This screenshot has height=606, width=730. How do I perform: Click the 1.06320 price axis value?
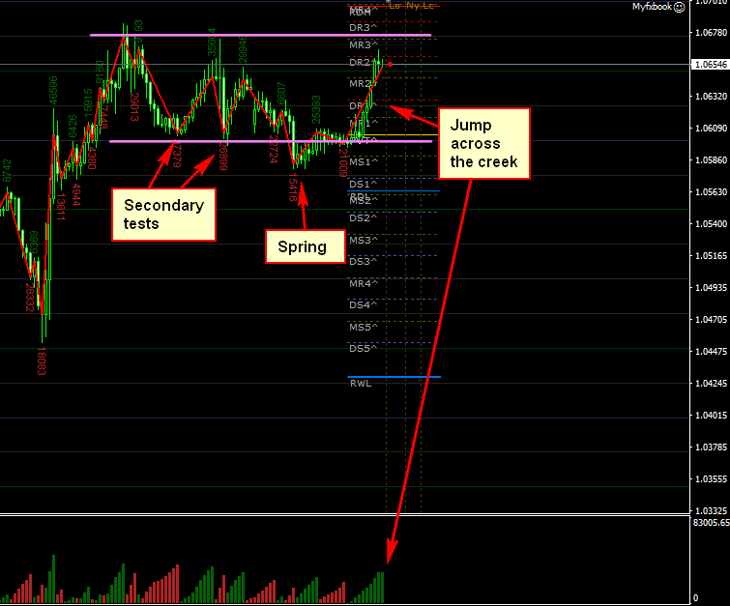click(711, 97)
